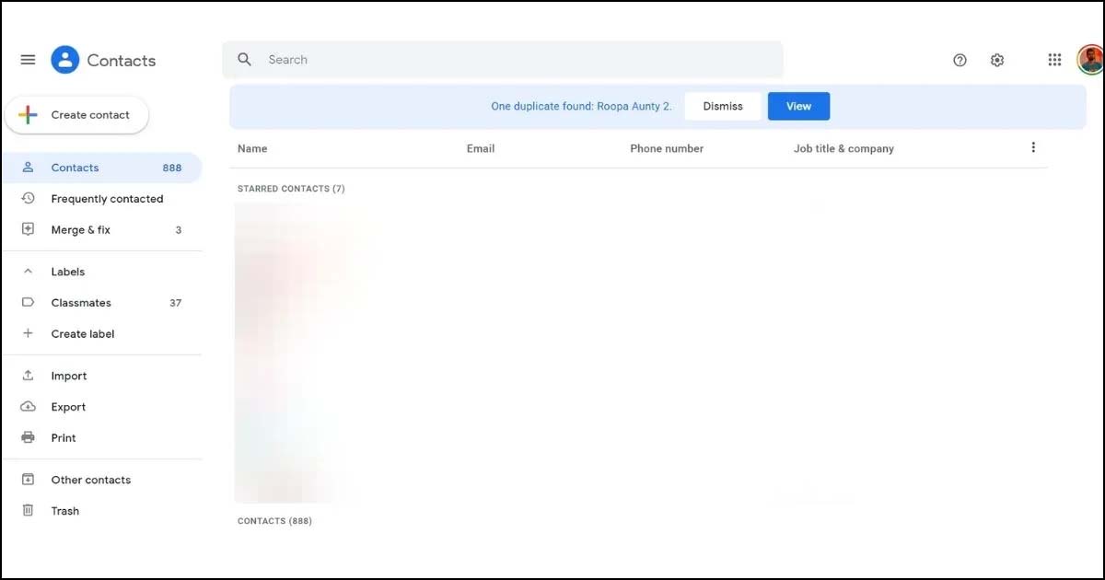The width and height of the screenshot is (1105, 580).
Task: Click the history icon beside Frequently contacted
Action: 28,199
